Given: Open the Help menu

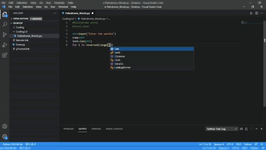Looking at the screenshot, I should 74,7.
